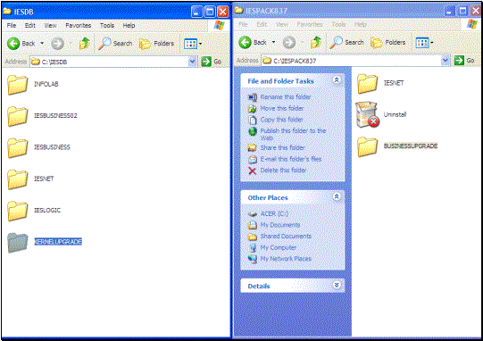Click Search in IESPACK837 toolbar
This screenshot has width=483, height=341.
pyautogui.click(x=346, y=43)
